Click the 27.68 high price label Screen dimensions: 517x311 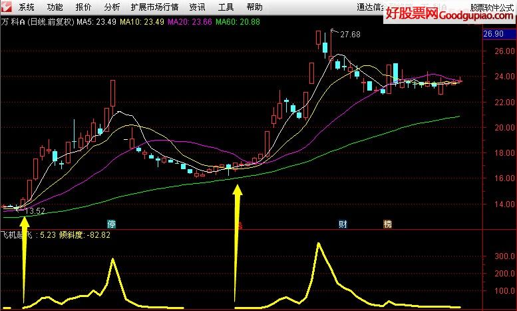350,35
